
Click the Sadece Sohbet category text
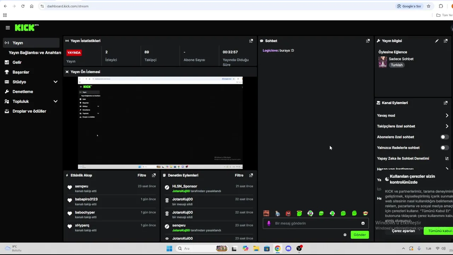tap(401, 59)
